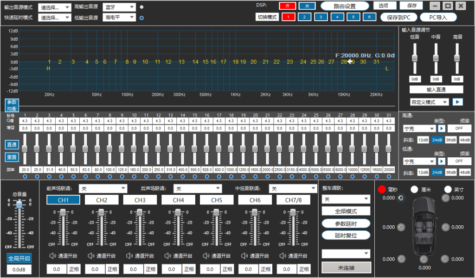The width and height of the screenshot is (475, 278).
Task: Open the 整车调联 dropdown
Action: click(346, 199)
